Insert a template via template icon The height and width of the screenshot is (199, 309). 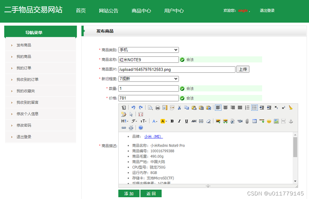[x=165, y=108]
